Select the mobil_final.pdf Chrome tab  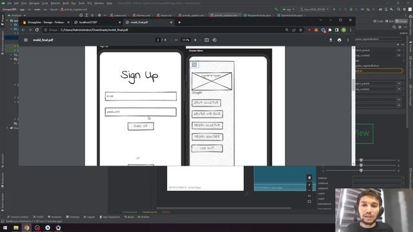point(148,23)
